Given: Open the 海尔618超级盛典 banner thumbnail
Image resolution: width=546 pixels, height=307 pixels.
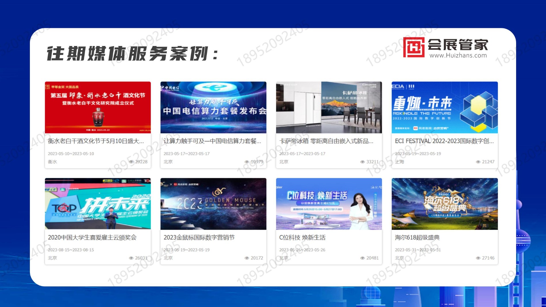Looking at the screenshot, I should [x=445, y=204].
